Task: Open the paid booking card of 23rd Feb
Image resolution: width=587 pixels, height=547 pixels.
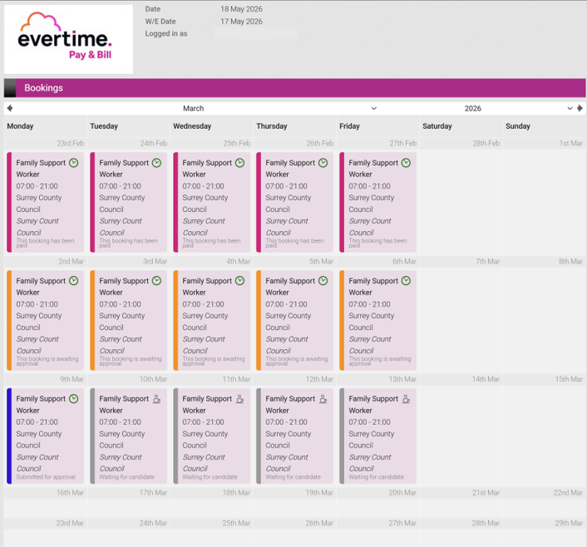Action: click(45, 202)
